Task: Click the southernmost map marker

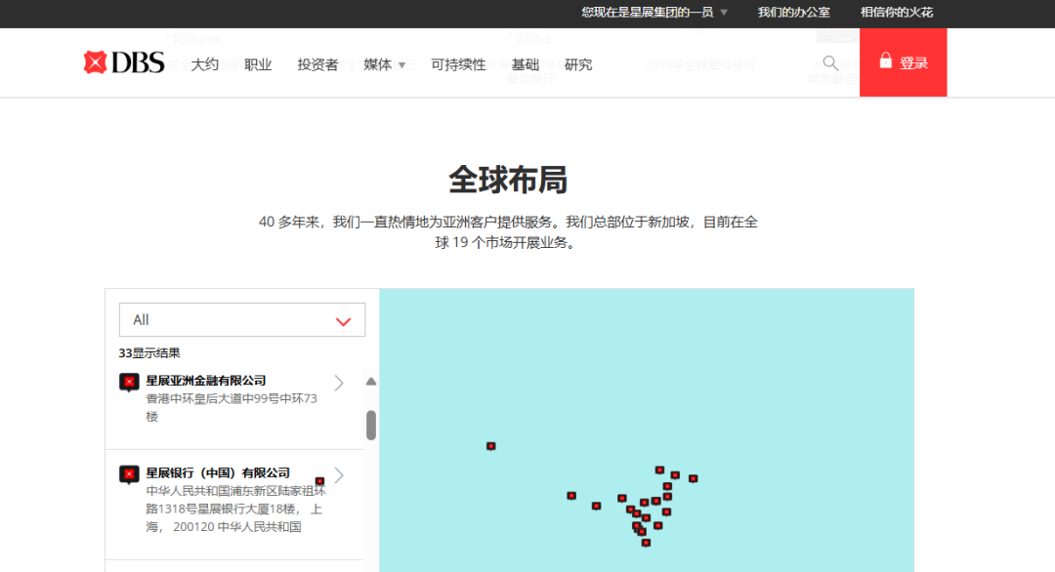Action: pos(646,543)
